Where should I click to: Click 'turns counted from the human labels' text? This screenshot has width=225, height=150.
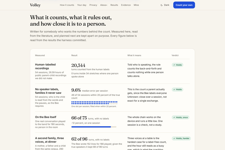pyautogui.click(x=90, y=69)
